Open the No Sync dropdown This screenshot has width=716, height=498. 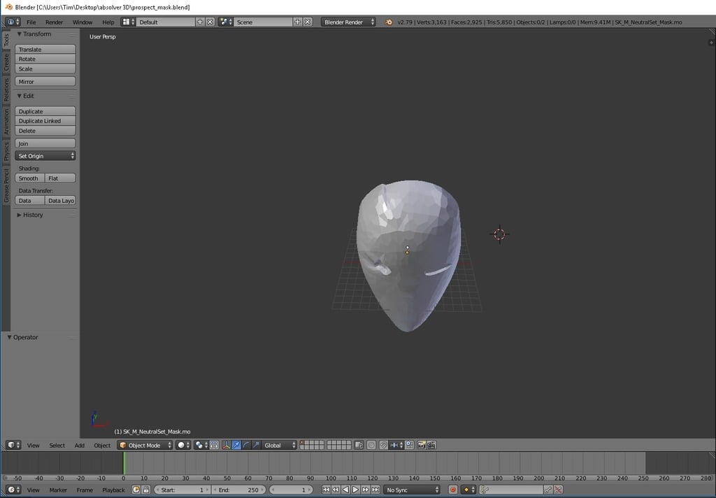412,490
